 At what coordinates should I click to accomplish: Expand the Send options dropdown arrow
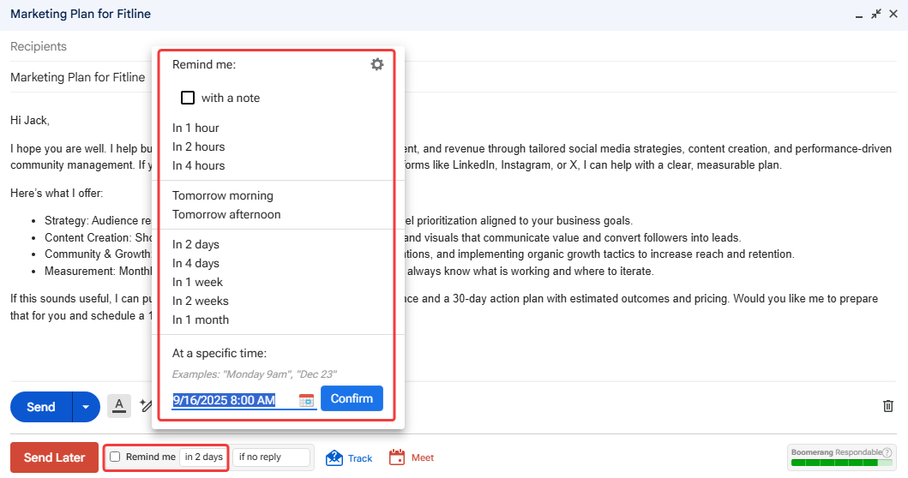click(86, 407)
